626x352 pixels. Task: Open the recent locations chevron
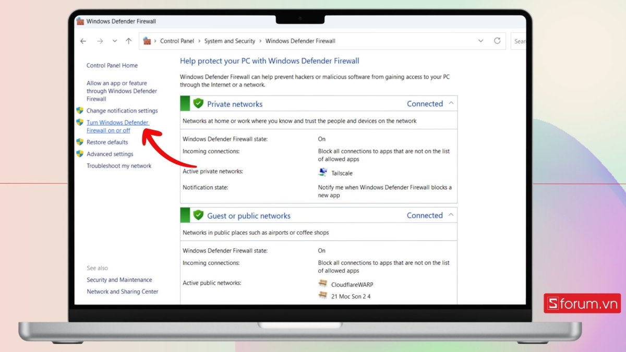point(115,41)
